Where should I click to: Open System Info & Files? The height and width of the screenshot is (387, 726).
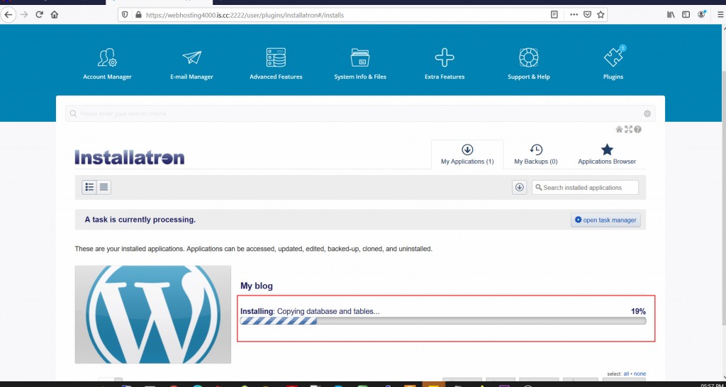click(x=360, y=64)
